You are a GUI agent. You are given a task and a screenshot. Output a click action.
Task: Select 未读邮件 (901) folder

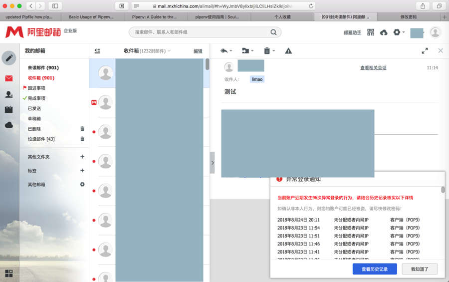point(43,68)
